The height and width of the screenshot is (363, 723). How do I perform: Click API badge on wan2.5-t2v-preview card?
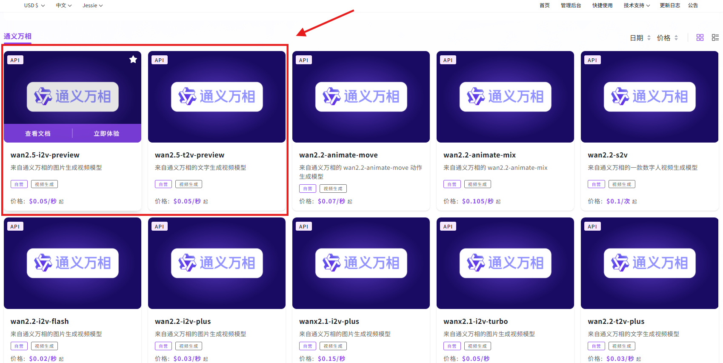(x=160, y=60)
